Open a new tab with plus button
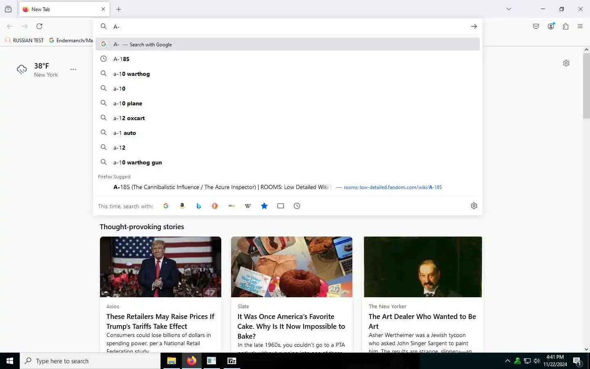This screenshot has height=369, width=590. point(119,9)
